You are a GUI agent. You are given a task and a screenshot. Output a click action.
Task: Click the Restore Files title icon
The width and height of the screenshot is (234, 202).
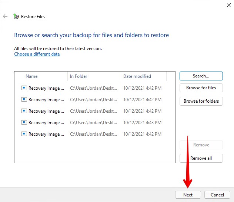[16, 17]
